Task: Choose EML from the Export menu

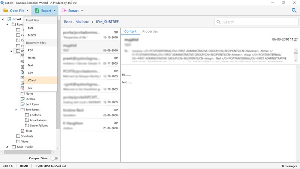Action: coord(40,28)
